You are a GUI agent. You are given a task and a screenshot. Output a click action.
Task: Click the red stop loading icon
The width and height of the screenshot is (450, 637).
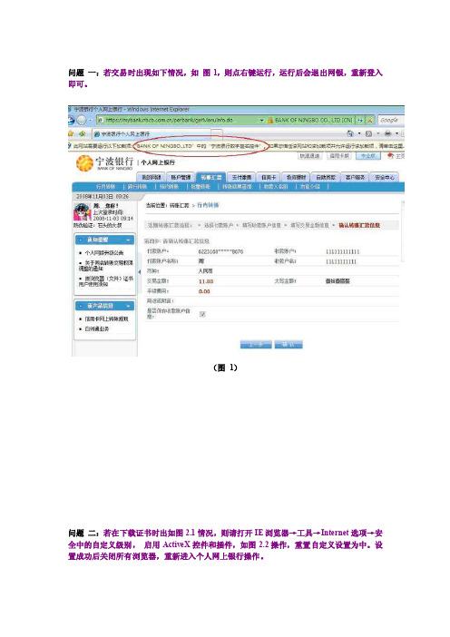tap(369, 121)
